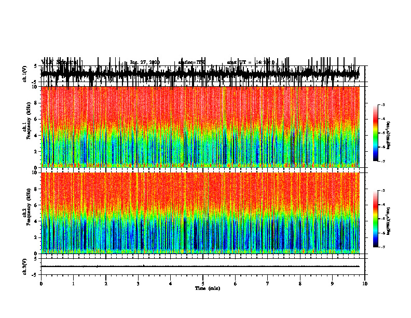Click the station=ITK header label

pyautogui.click(x=191, y=62)
